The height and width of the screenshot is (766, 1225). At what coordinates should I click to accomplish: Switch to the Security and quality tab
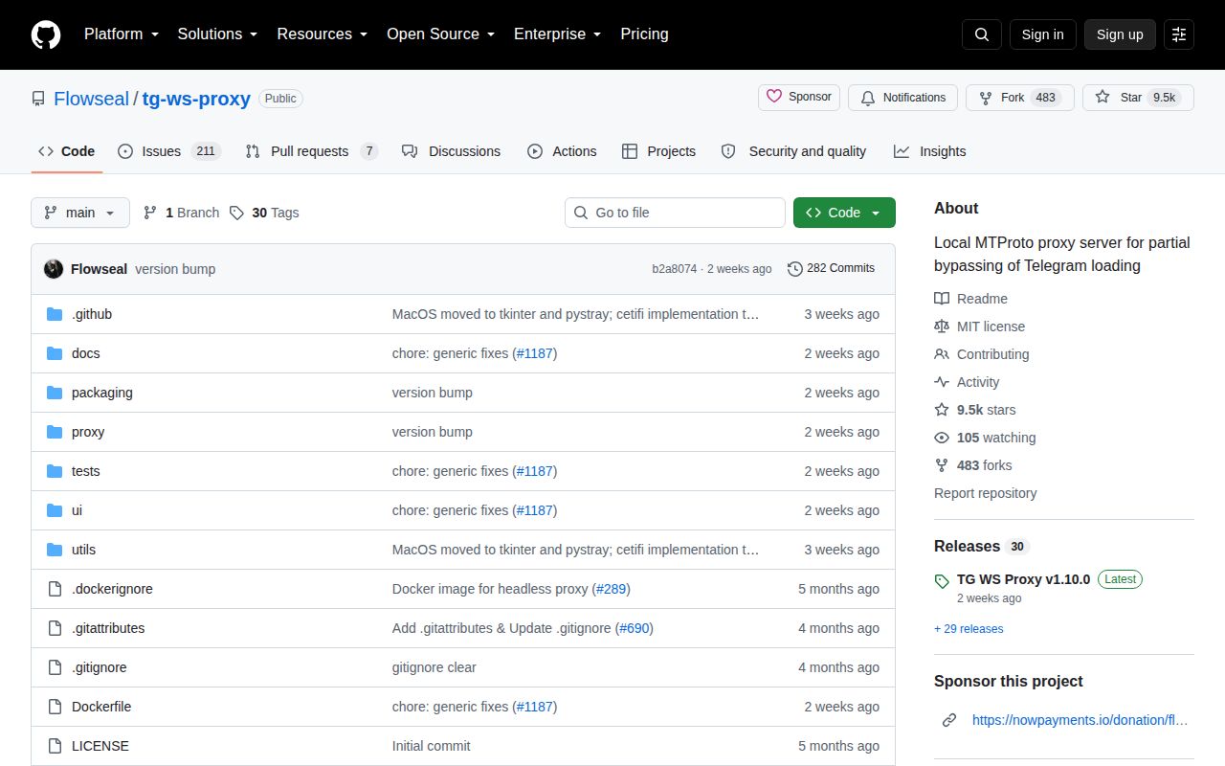[793, 151]
